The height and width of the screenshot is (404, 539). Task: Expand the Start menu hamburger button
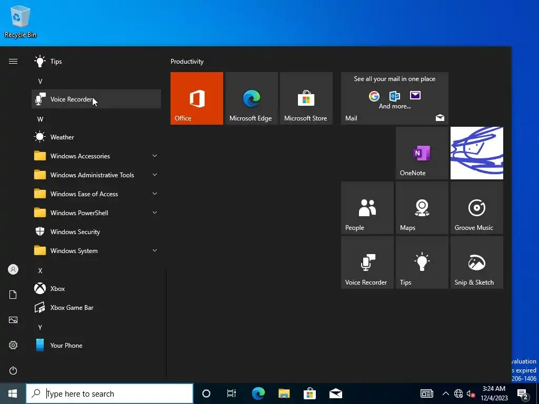(13, 62)
